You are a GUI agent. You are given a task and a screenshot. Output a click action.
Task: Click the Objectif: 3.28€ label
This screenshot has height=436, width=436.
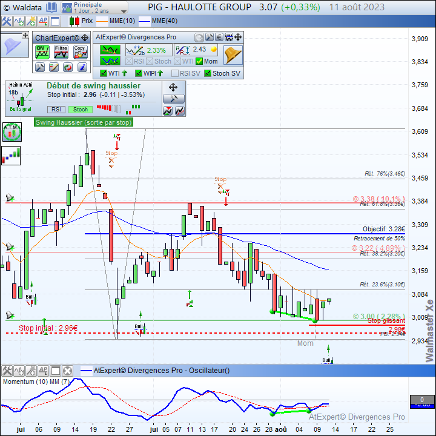384,229
